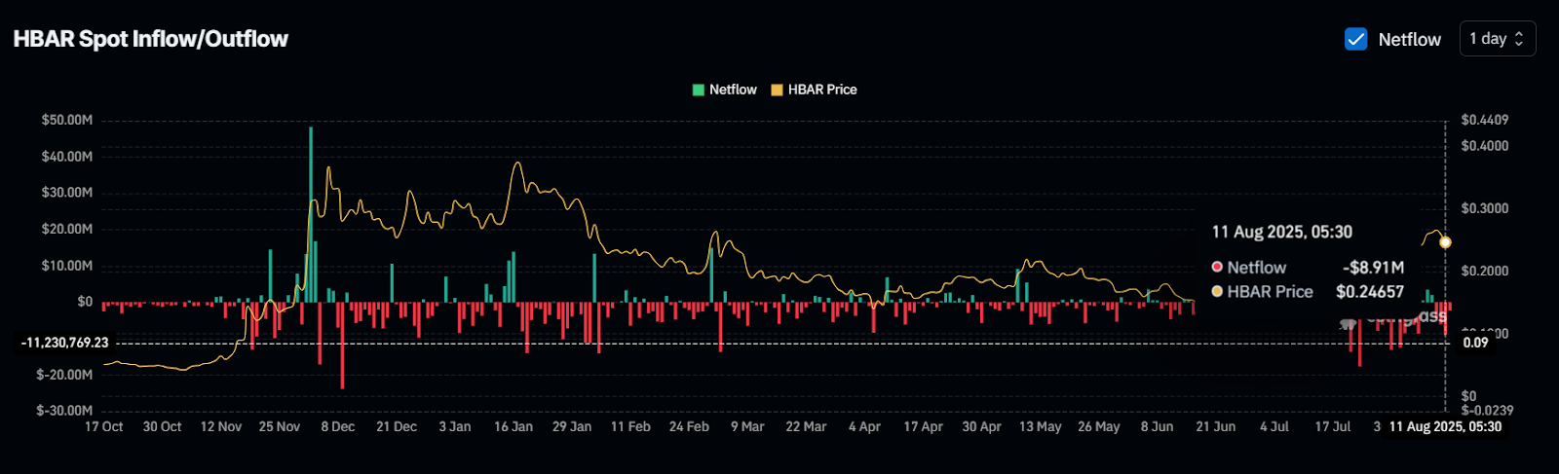
Task: Click the $50.00M y-axis label
Action: [67, 120]
